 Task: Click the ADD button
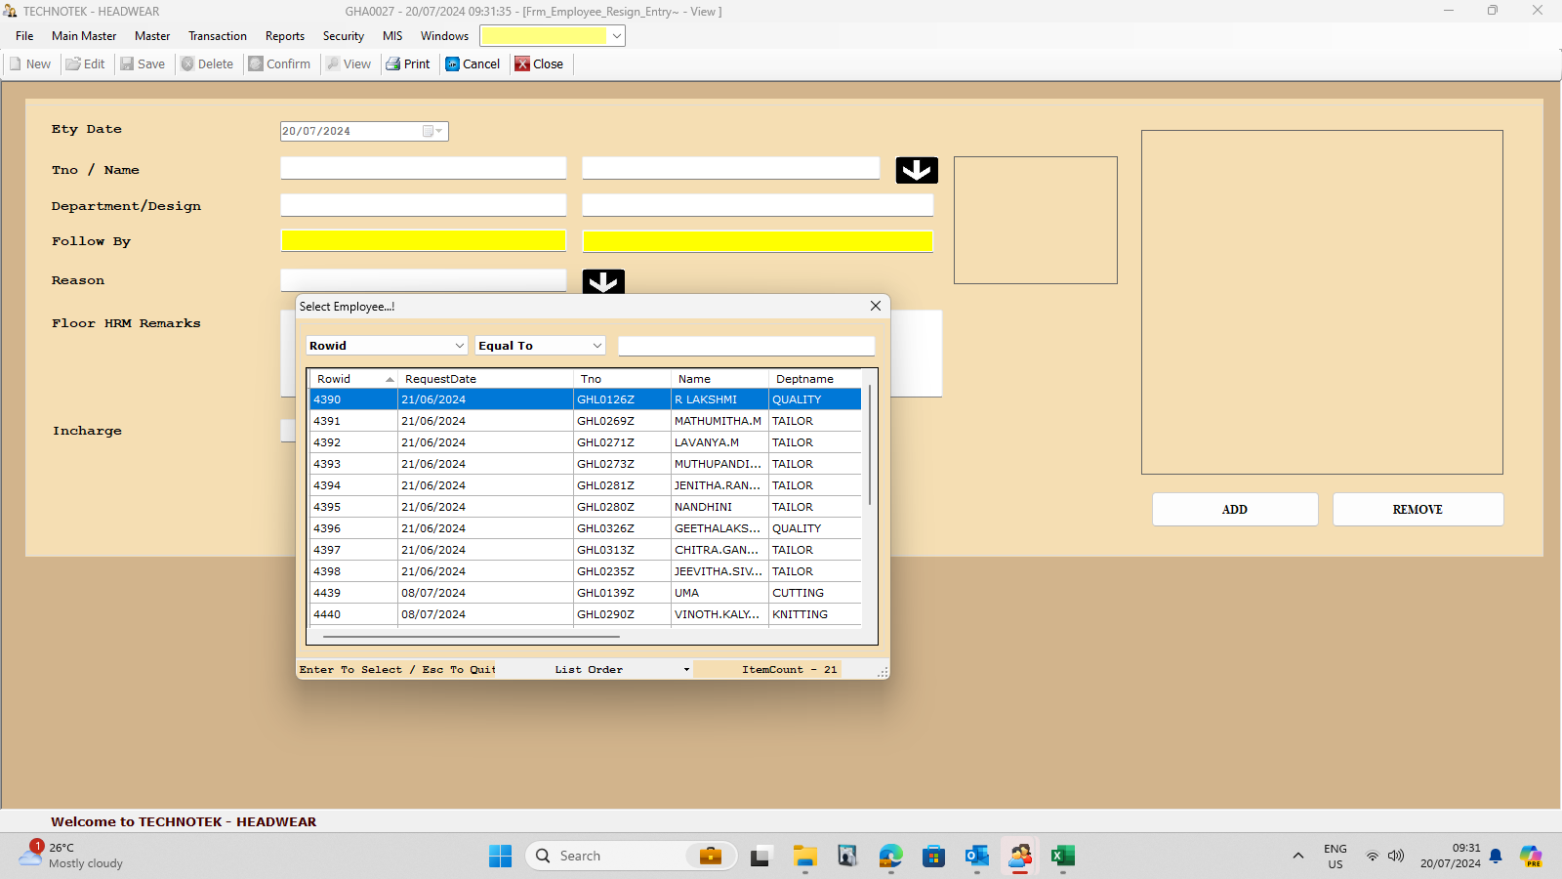point(1234,510)
